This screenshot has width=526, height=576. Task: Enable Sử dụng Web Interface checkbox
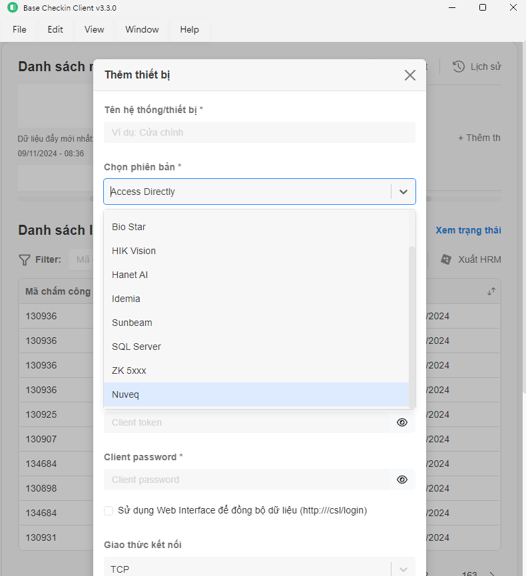point(109,511)
